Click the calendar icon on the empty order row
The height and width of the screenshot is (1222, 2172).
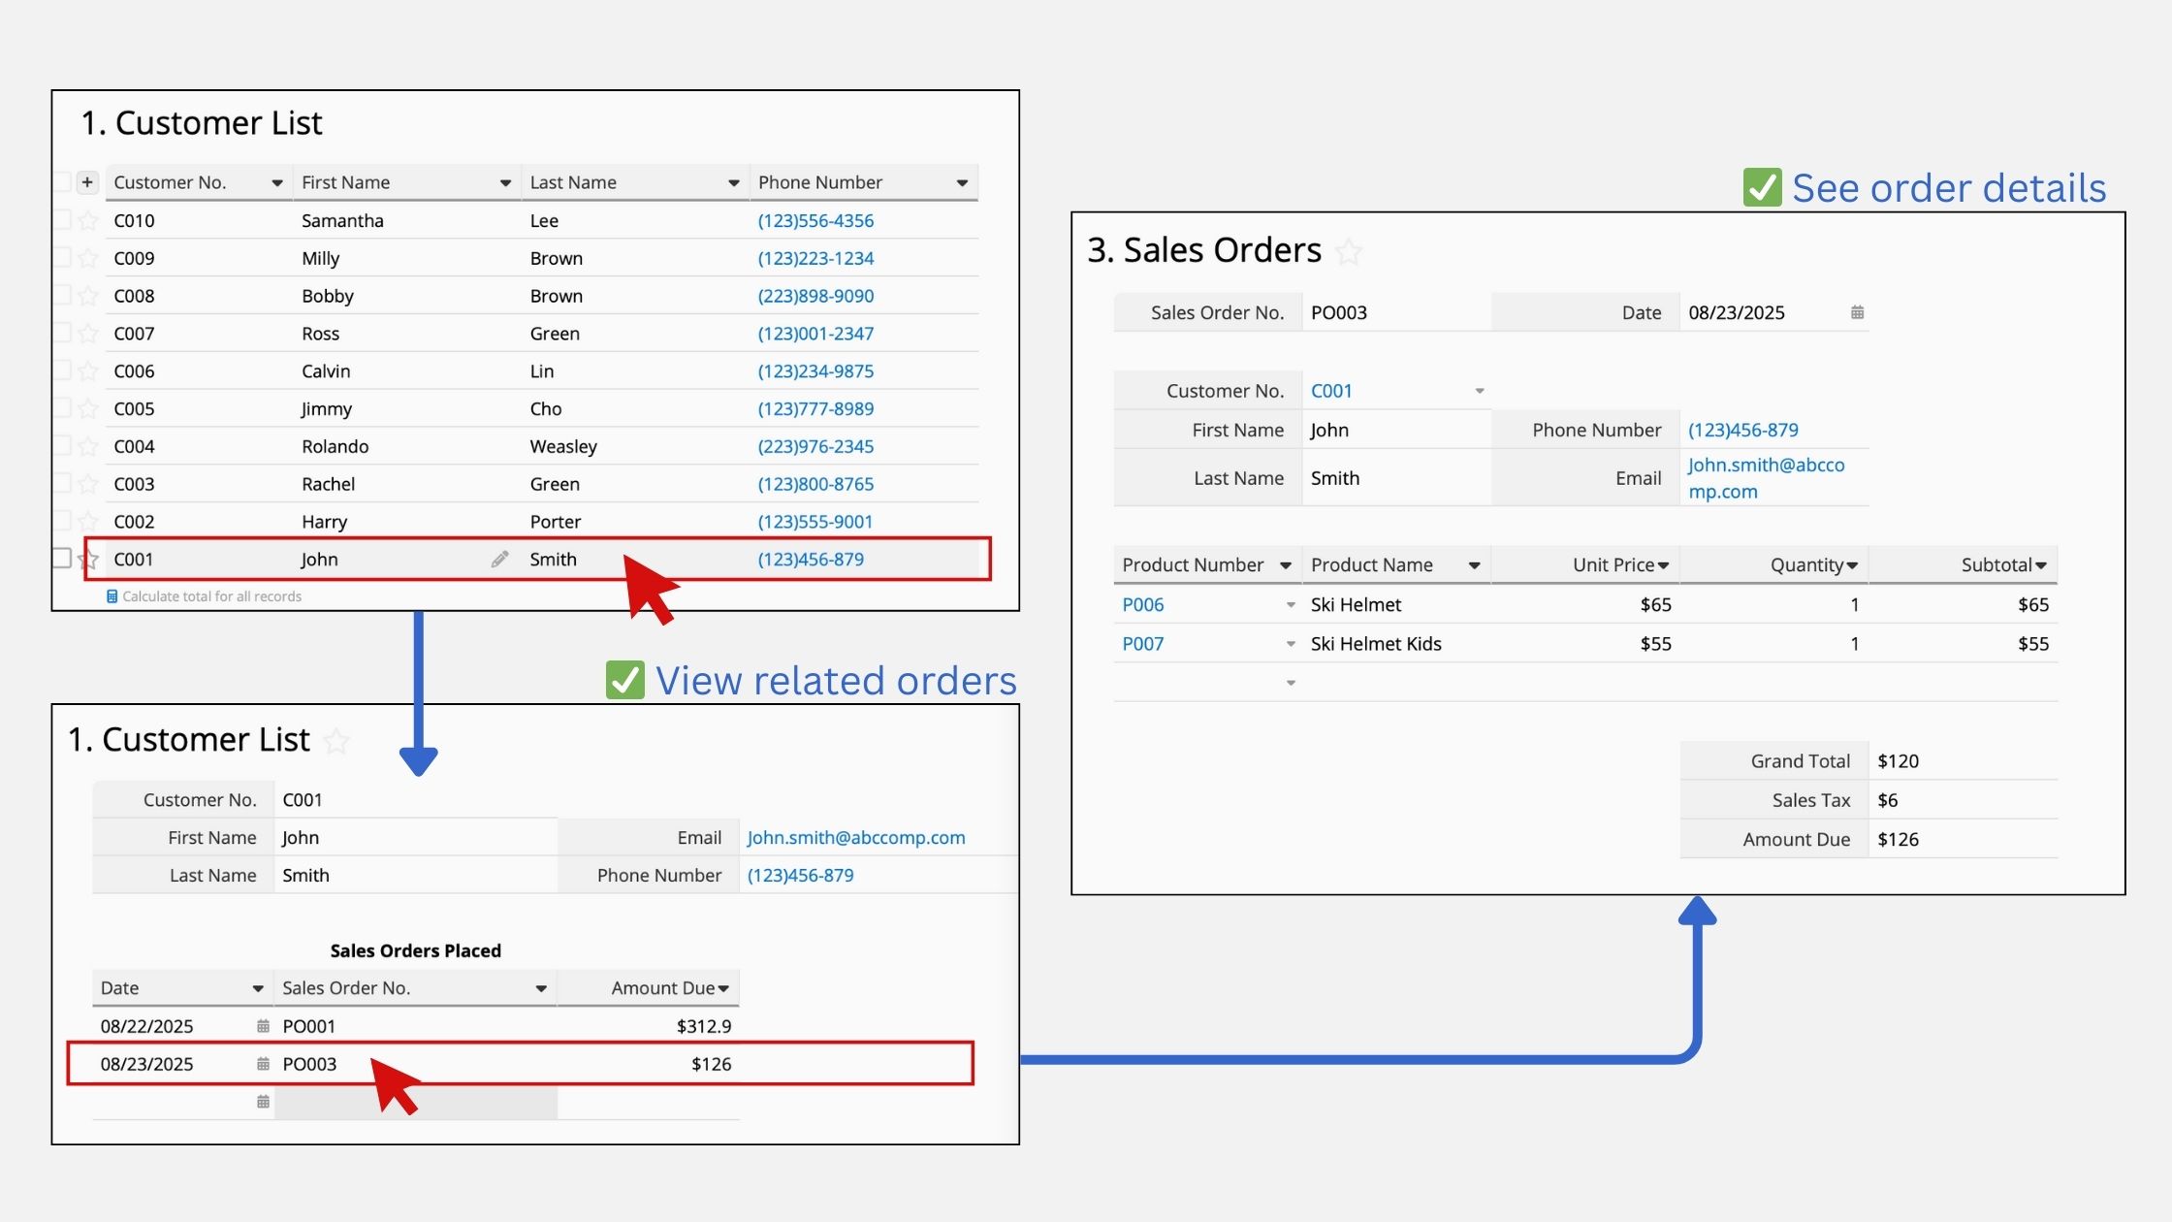tap(261, 1101)
